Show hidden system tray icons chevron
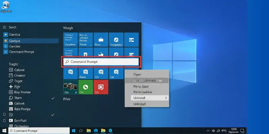Image resolution: width=269 pixels, height=134 pixels. coord(208,131)
